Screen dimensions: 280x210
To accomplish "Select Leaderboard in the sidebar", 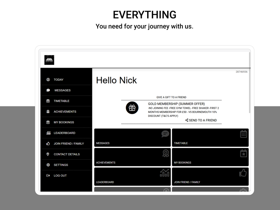I will 66,133.
